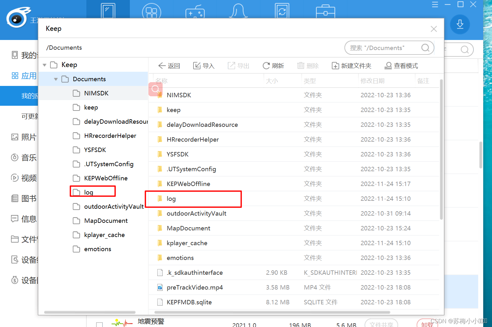Screen dimensions: 492x327
Task: Click the YSFSDK folder icon in the file list
Action: (160, 154)
